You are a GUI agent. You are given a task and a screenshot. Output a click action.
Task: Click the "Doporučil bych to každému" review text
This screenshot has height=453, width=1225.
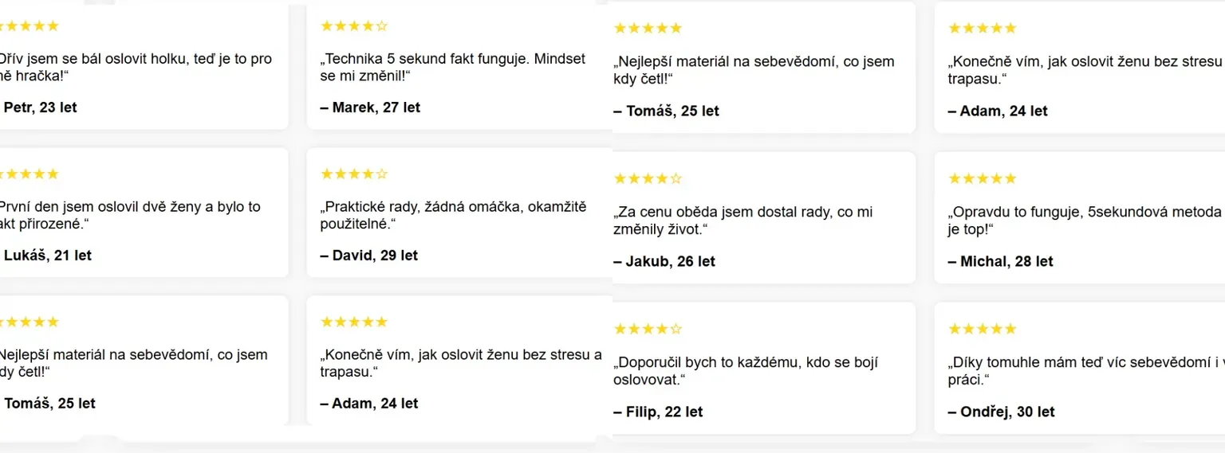tap(745, 370)
